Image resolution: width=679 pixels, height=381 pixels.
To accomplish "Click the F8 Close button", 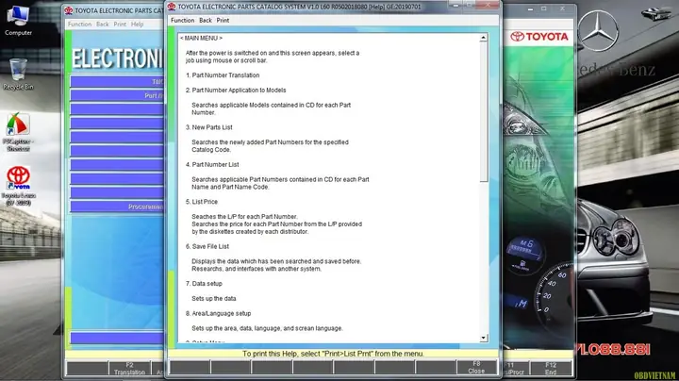I will click(476, 367).
